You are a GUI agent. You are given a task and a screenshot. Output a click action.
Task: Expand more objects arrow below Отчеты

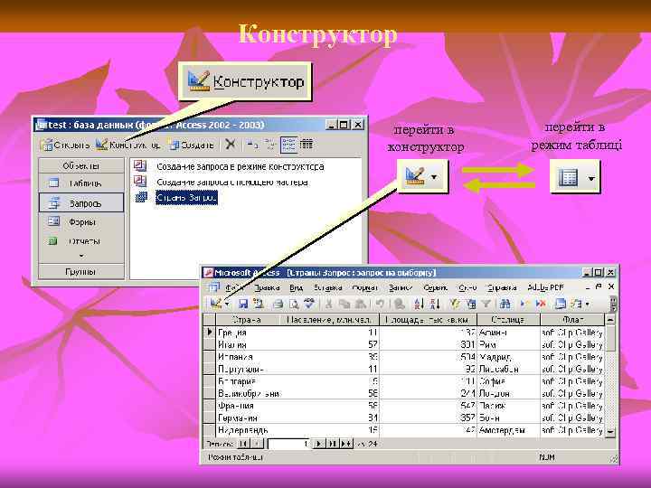coord(81,256)
